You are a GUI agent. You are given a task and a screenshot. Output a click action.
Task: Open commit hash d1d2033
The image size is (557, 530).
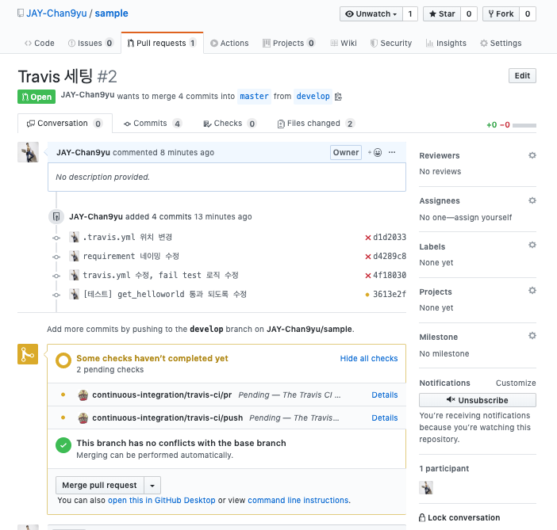click(x=390, y=238)
